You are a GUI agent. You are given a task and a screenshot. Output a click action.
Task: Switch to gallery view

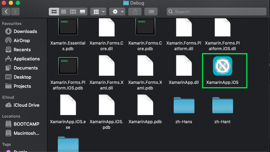pos(83,12)
